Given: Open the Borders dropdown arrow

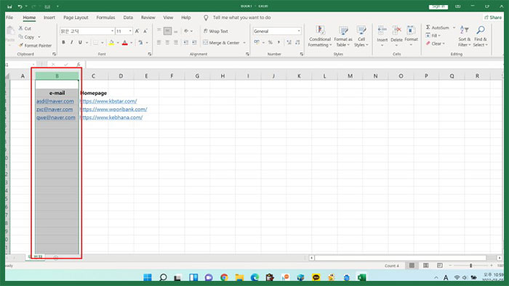Looking at the screenshot, I should (x=103, y=42).
